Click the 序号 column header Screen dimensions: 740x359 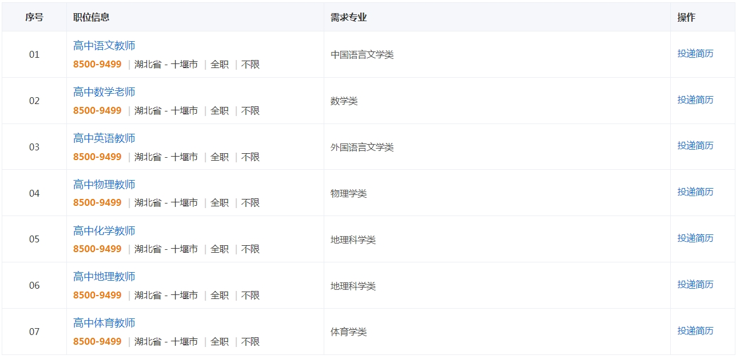coord(34,17)
